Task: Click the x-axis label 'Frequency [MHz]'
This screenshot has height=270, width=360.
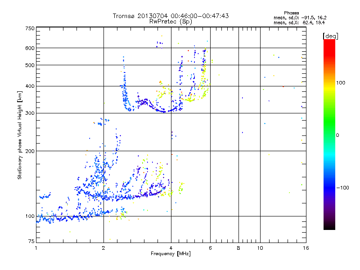Action: (x=171, y=254)
